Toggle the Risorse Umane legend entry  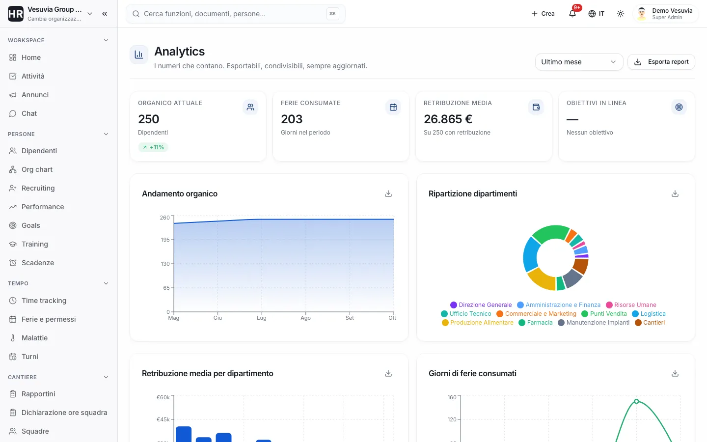[631, 305]
